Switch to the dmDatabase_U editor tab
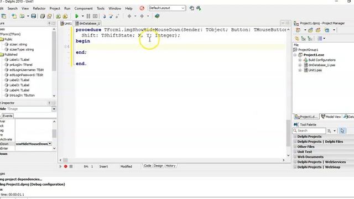The image size is (354, 199). [88, 23]
